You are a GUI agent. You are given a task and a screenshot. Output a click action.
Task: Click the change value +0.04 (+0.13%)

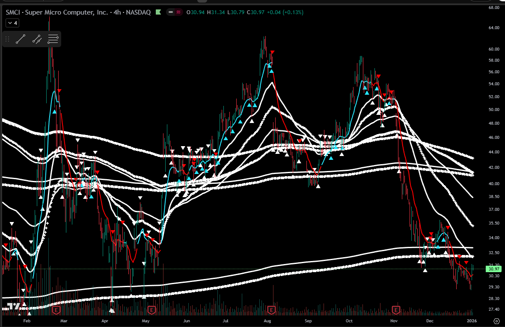[x=285, y=12]
